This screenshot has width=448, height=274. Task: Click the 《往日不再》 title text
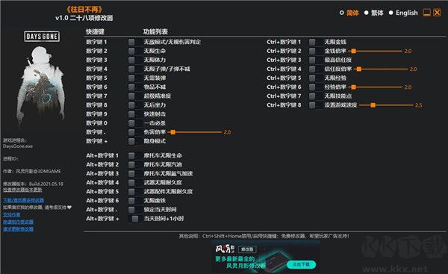[84, 10]
